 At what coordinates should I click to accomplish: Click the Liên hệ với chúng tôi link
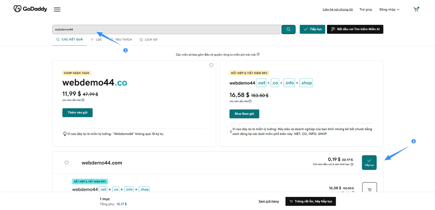tap(338, 9)
